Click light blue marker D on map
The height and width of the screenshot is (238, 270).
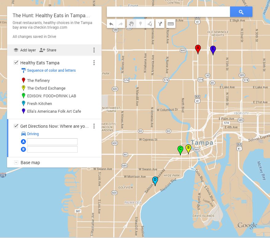pyautogui.click(x=155, y=181)
